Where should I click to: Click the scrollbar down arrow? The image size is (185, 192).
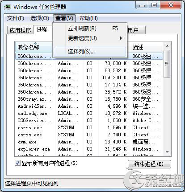[167, 152]
